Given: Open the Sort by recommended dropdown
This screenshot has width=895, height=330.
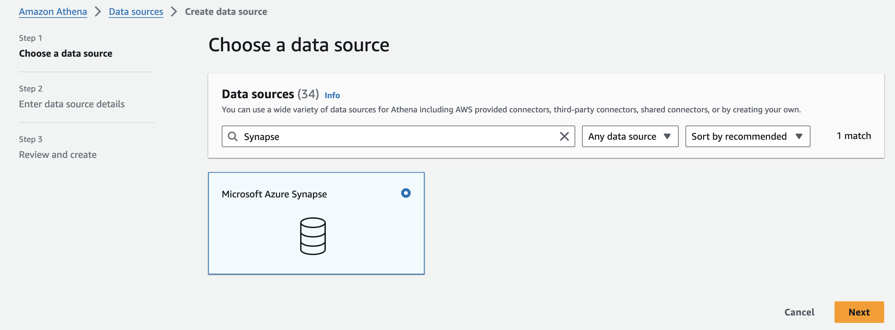Looking at the screenshot, I should pyautogui.click(x=747, y=137).
